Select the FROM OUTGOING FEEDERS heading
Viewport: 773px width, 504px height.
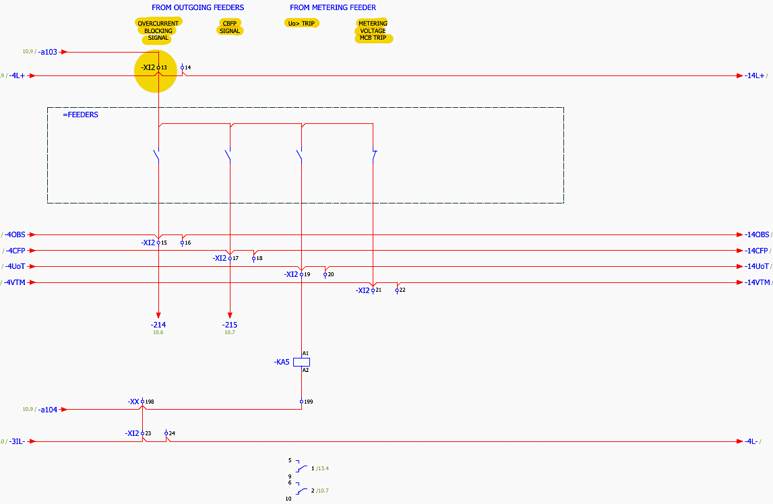click(x=197, y=7)
